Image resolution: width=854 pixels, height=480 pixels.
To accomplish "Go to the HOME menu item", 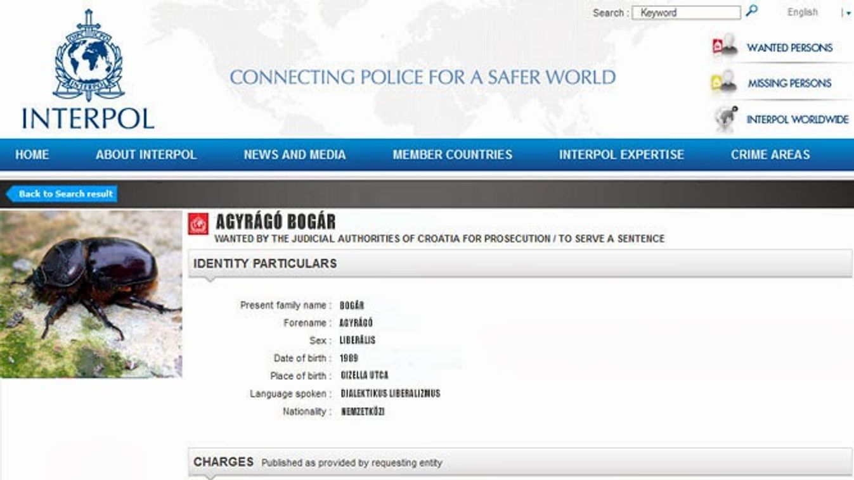I will (x=32, y=155).
